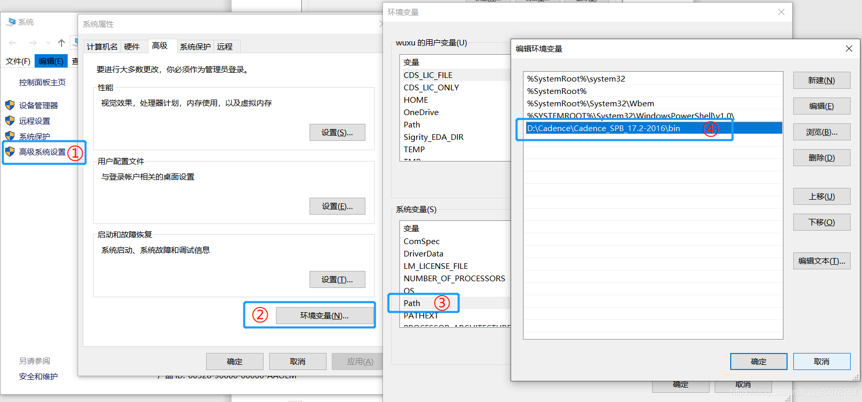Screen dimensions: 862x402
Task: Click 删除(D) button
Action: pos(822,158)
